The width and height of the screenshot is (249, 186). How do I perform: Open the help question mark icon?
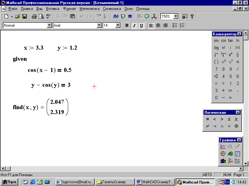192,16
